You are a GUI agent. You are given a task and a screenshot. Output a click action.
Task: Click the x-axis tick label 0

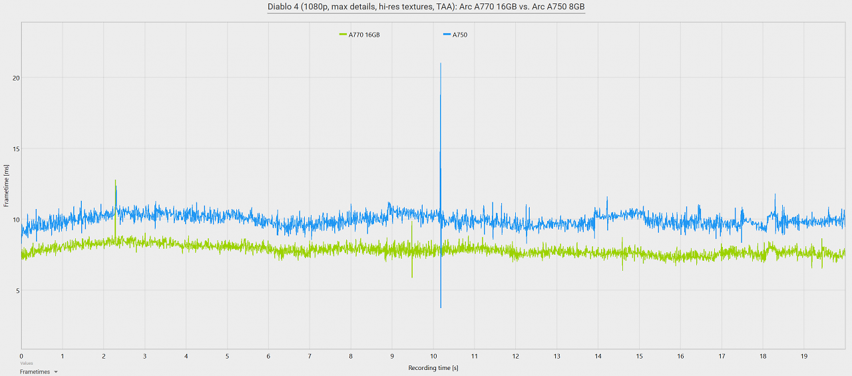[x=21, y=357]
